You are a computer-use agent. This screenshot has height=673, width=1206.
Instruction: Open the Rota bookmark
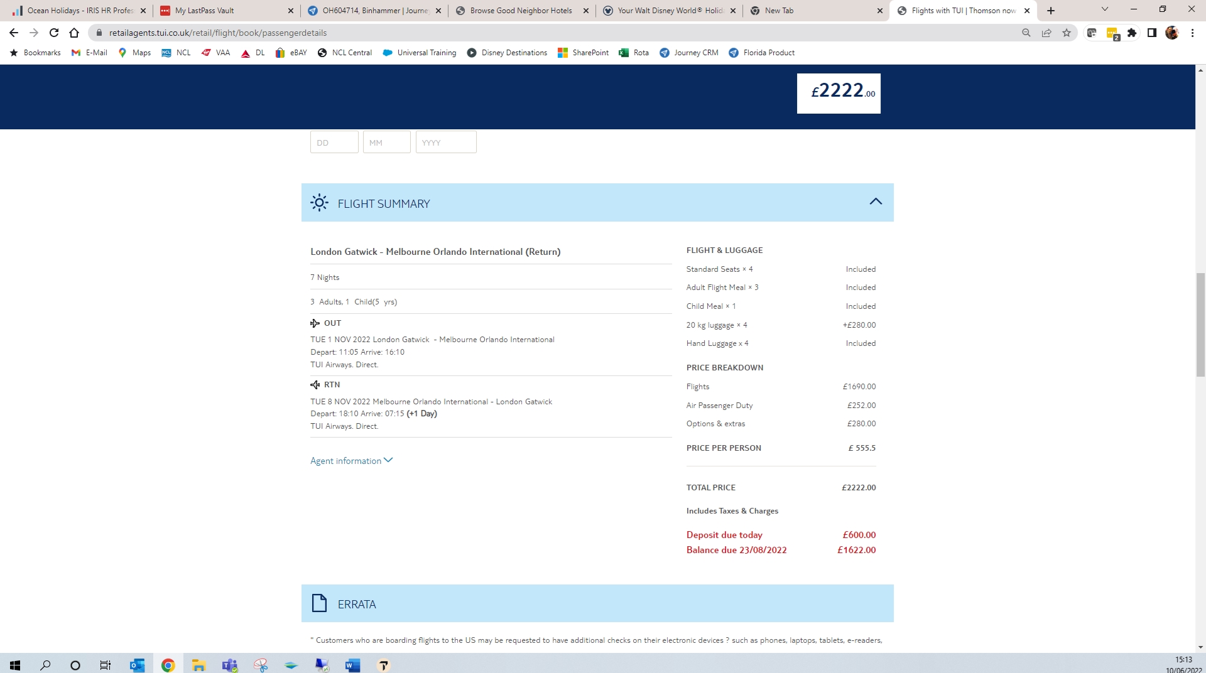click(634, 53)
